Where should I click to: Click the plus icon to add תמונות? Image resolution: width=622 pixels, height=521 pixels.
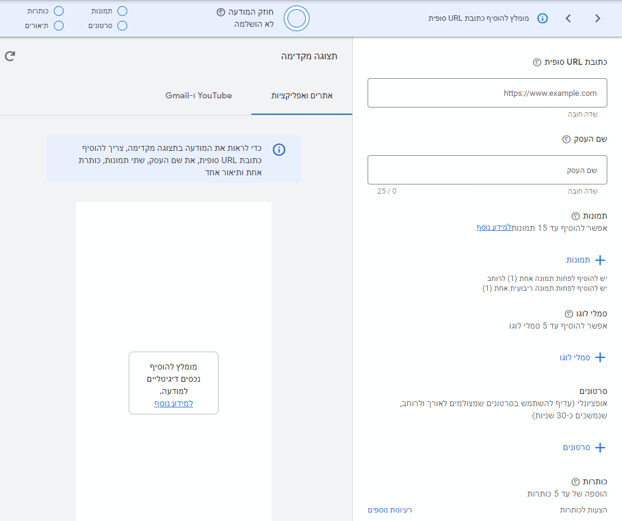tap(600, 260)
